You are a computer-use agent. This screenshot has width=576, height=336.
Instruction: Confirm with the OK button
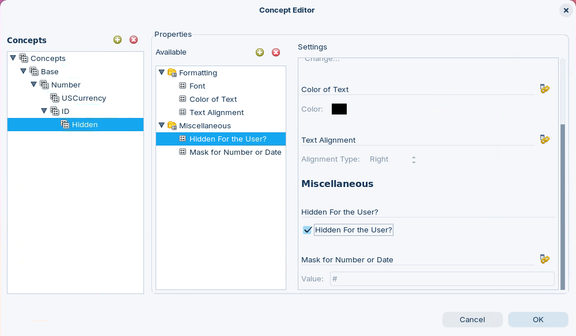pyautogui.click(x=537, y=319)
